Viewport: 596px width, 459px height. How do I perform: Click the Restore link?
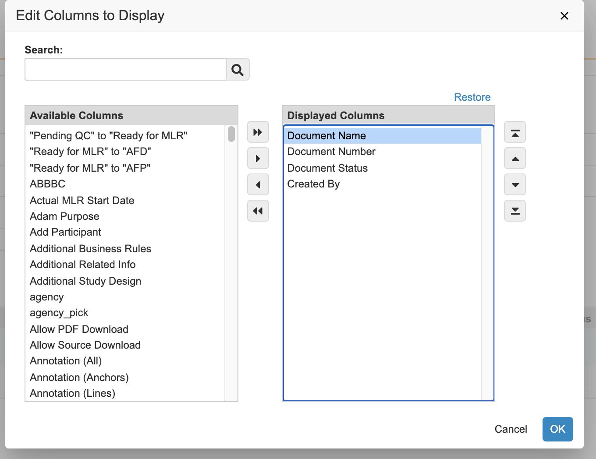[472, 97]
